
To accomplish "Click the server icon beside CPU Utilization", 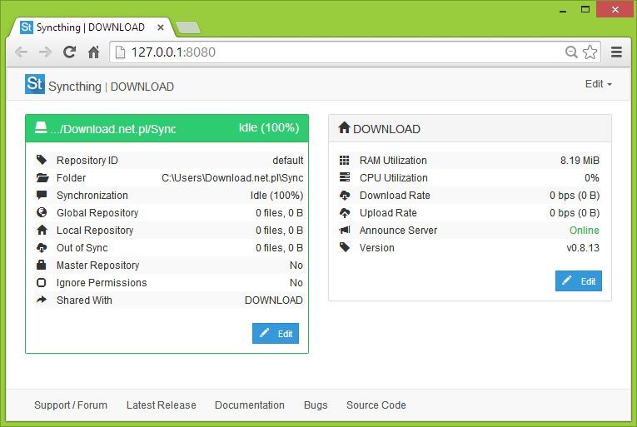I will (345, 177).
